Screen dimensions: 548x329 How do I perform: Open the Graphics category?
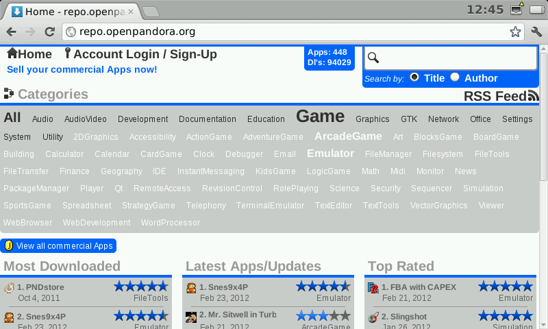(x=373, y=119)
